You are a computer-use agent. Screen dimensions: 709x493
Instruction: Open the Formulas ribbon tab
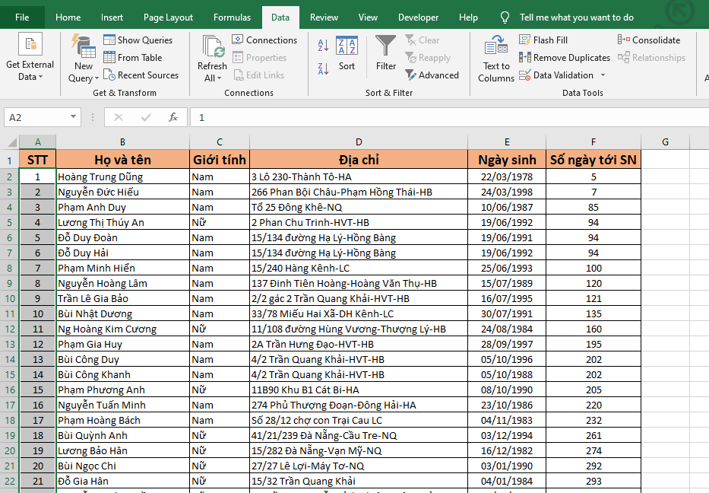pos(232,17)
